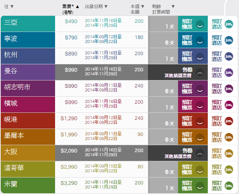Click the hotel bed icon for 三亞
This screenshot has height=194, width=239.
tap(229, 24)
